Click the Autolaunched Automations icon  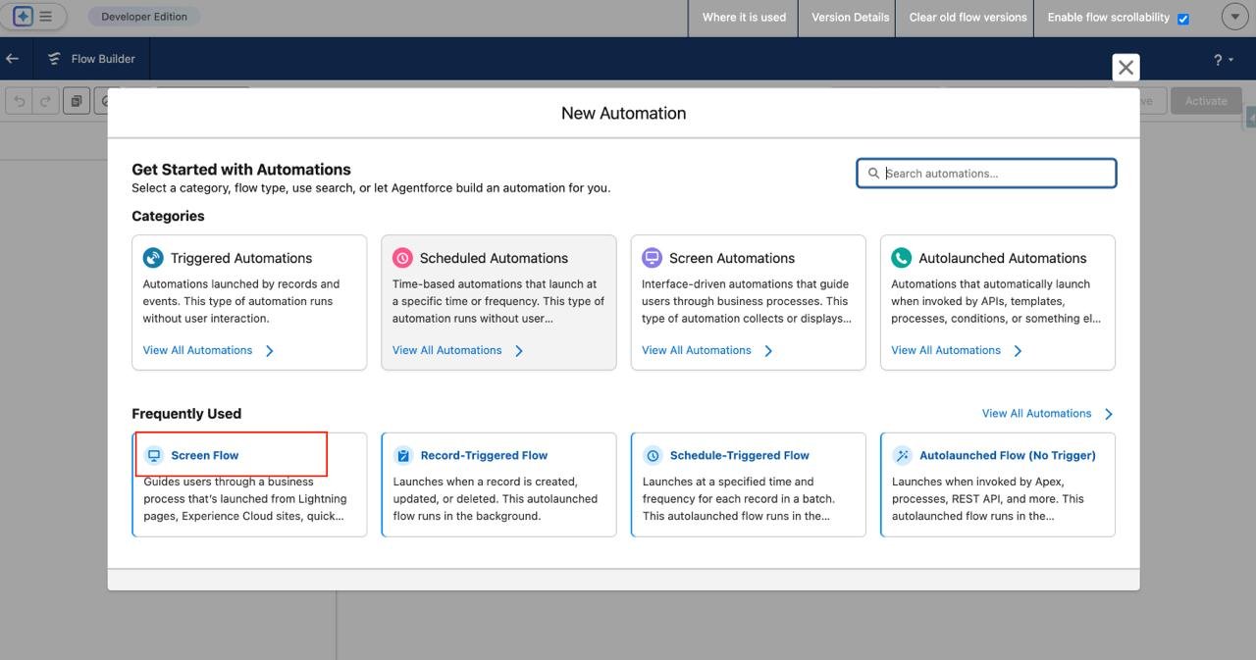tap(901, 257)
